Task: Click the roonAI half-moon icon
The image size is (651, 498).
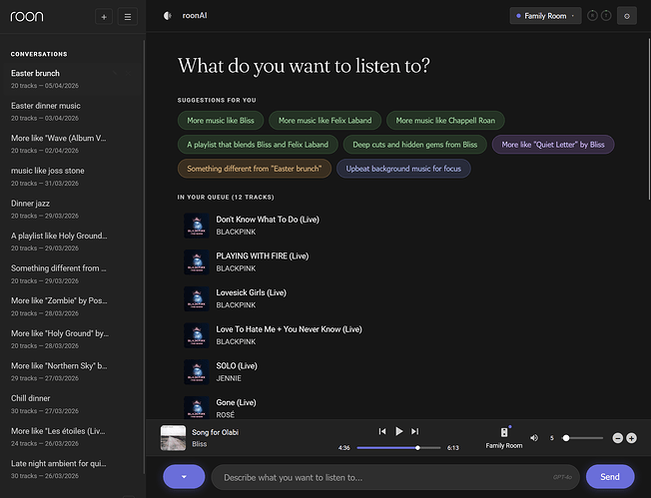Action: click(x=168, y=16)
